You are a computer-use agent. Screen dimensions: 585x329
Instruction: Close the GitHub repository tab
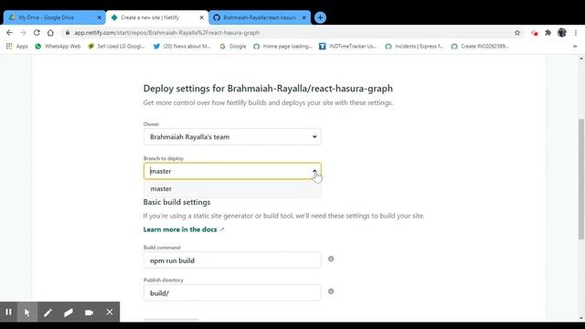pyautogui.click(x=304, y=17)
